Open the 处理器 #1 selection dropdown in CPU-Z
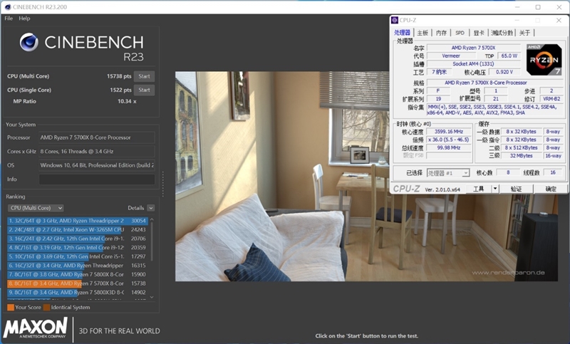570x344 pixels. coord(448,173)
